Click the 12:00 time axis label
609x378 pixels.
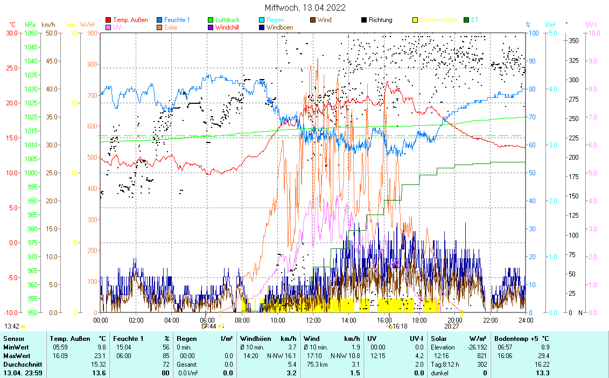point(313,320)
